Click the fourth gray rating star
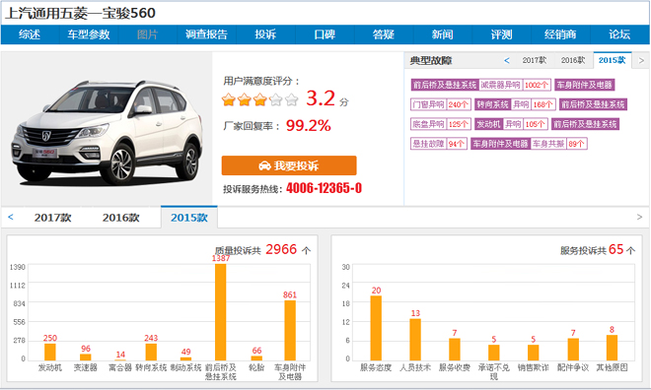This screenshot has height=390, width=651. click(x=275, y=99)
